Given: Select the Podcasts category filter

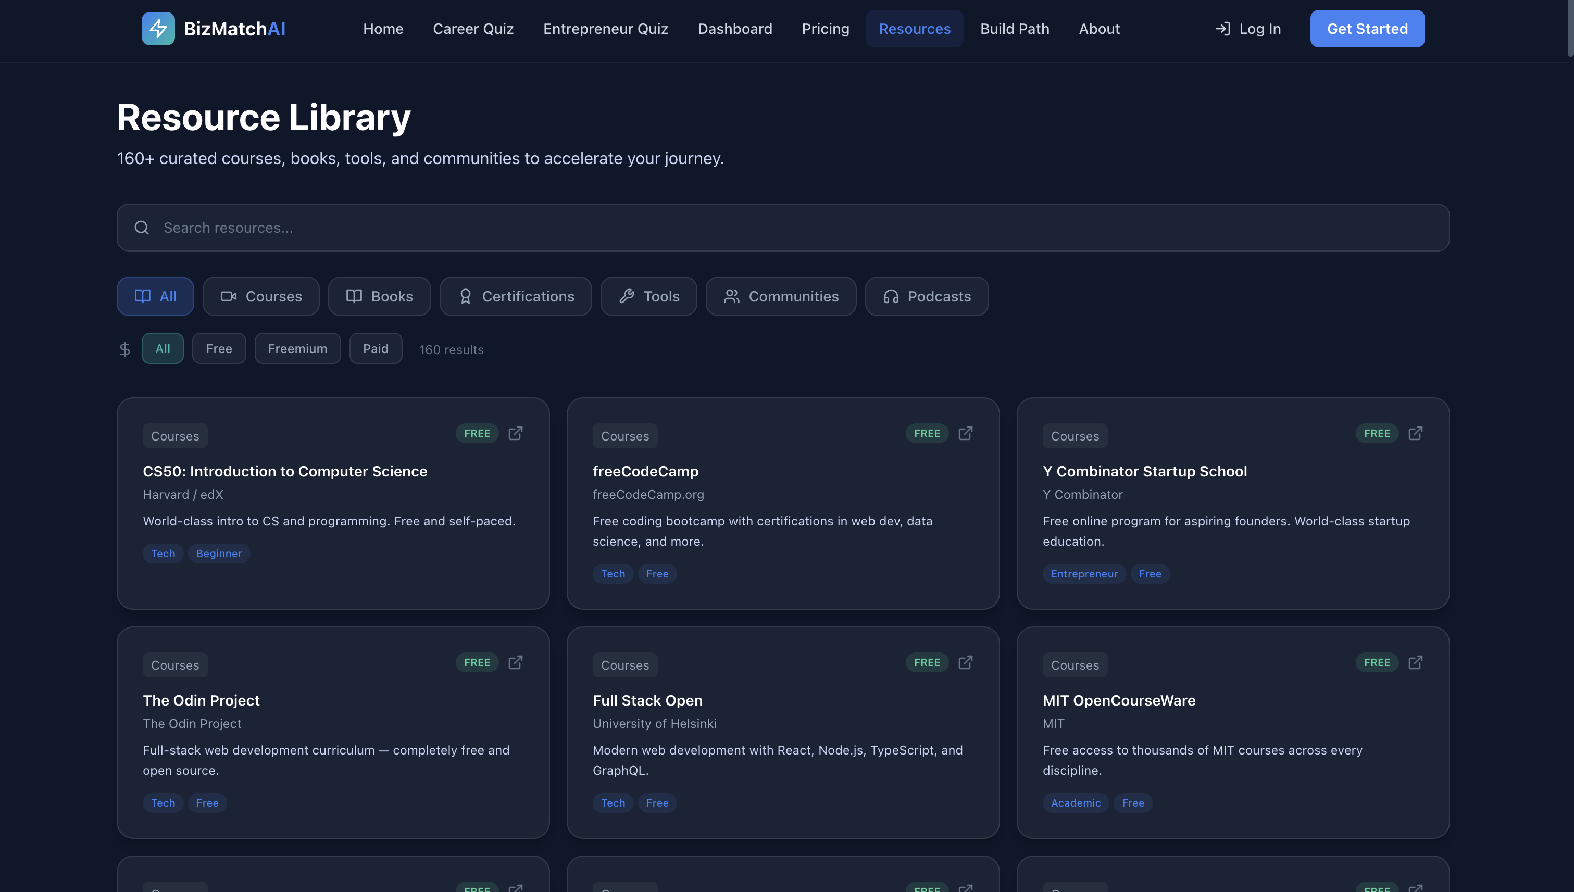Looking at the screenshot, I should point(927,296).
